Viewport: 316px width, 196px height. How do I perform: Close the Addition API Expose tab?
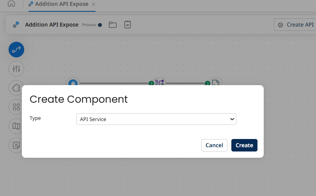click(93, 4)
